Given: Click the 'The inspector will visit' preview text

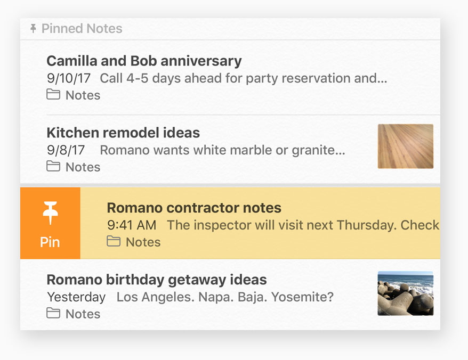Looking at the screenshot, I should point(303,225).
